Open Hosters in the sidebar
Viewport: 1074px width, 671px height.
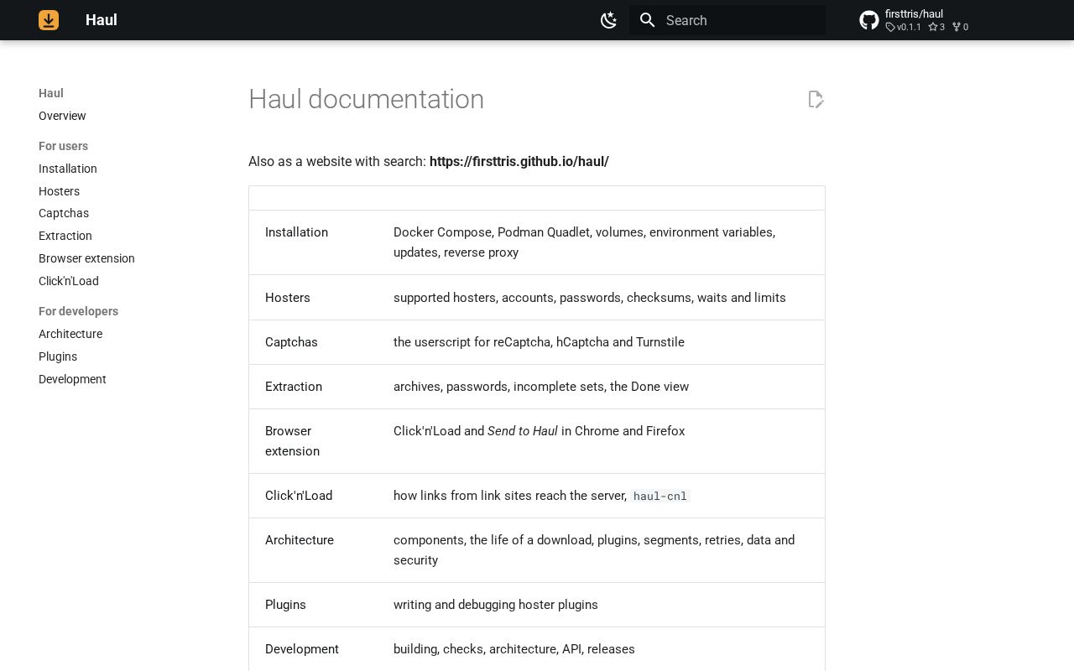coord(59,191)
